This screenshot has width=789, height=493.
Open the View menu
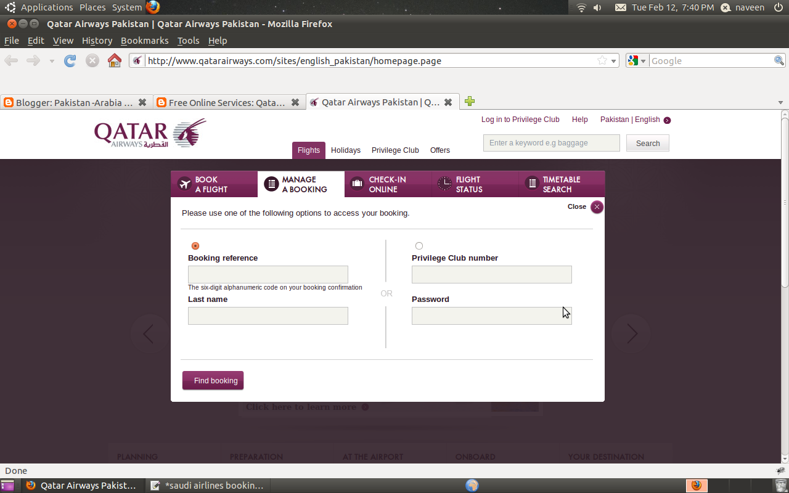(63, 41)
